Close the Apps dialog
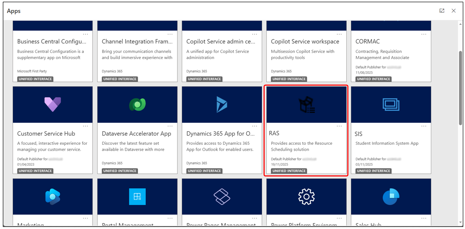This screenshot has height=229, width=465. [454, 11]
